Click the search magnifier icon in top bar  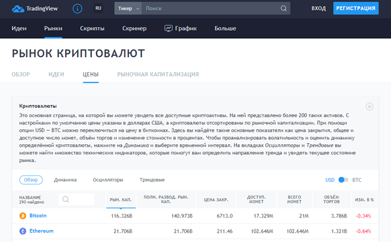[283, 9]
